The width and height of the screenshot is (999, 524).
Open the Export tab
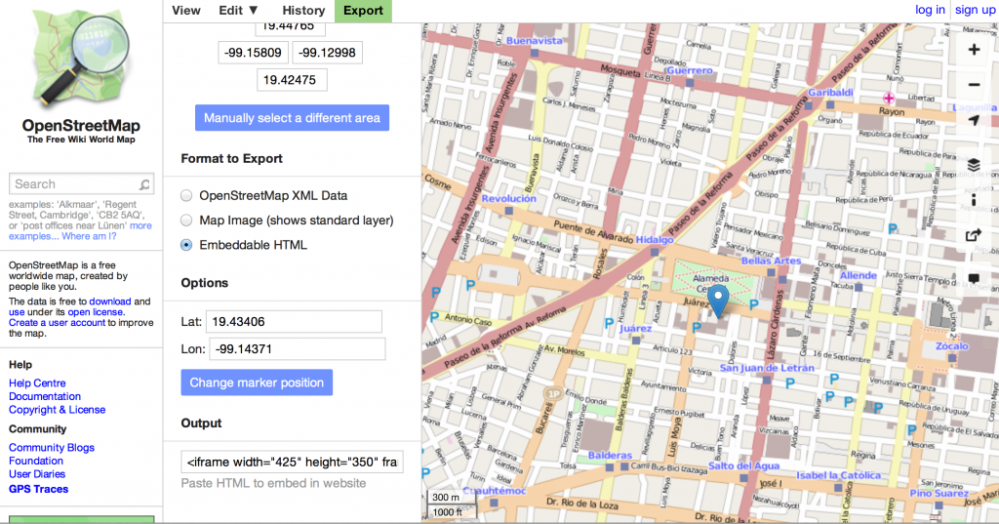(x=363, y=11)
